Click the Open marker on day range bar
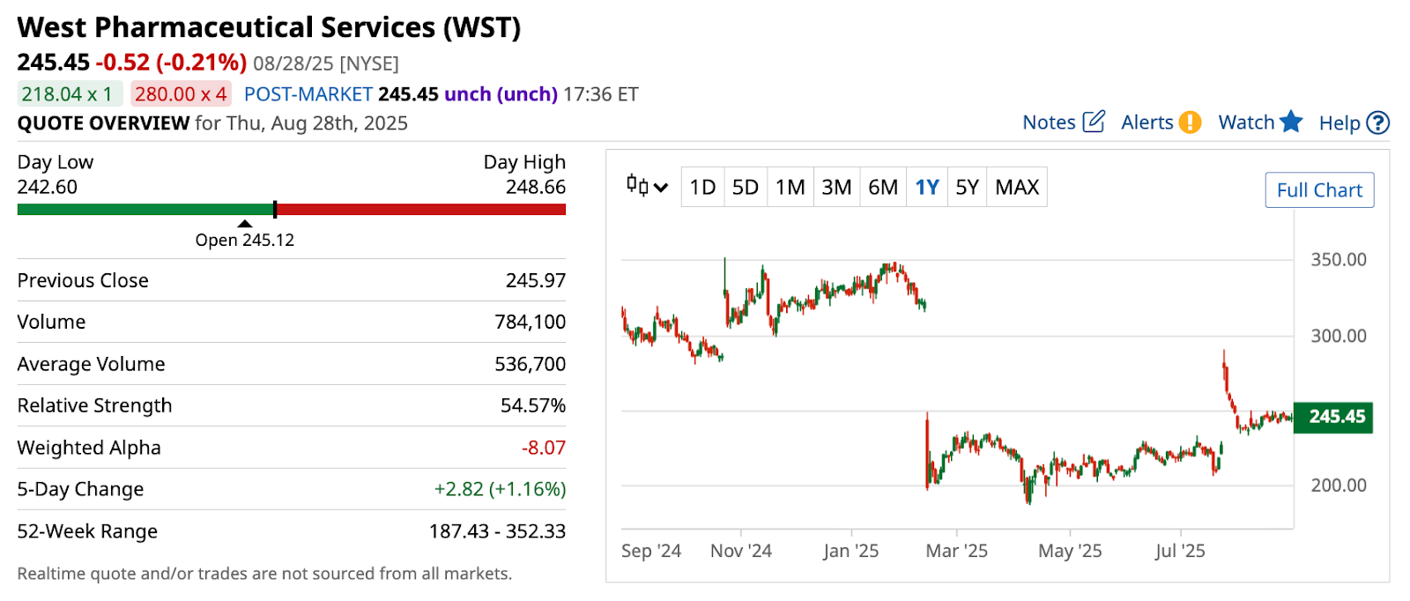This screenshot has width=1410, height=601. point(245,224)
